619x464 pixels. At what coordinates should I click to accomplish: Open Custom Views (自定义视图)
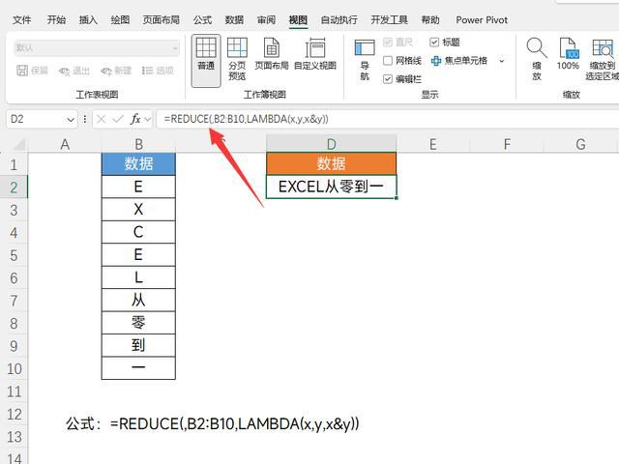[x=315, y=54]
